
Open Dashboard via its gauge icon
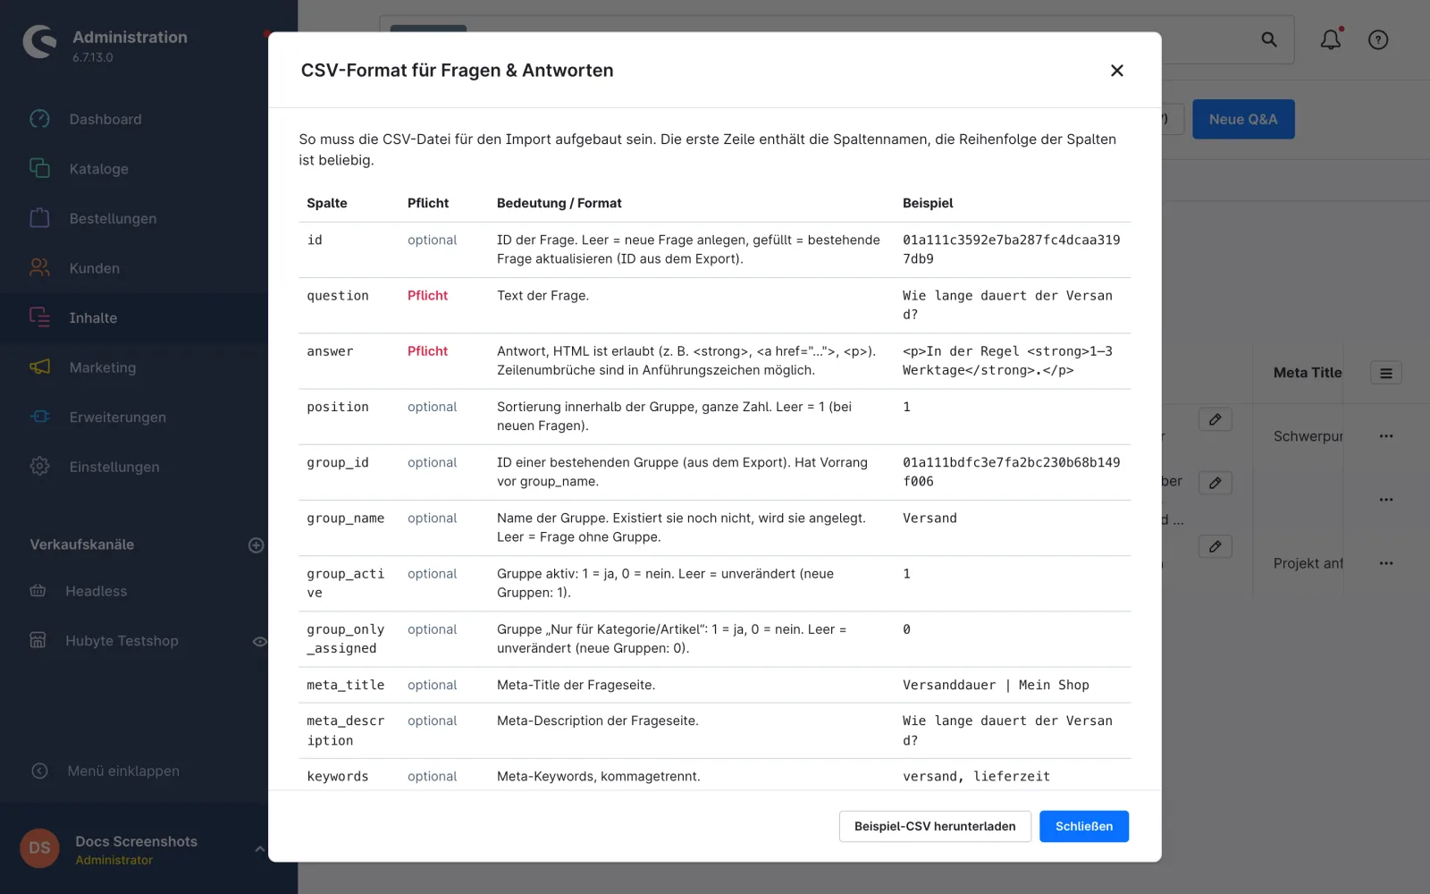pyautogui.click(x=39, y=119)
